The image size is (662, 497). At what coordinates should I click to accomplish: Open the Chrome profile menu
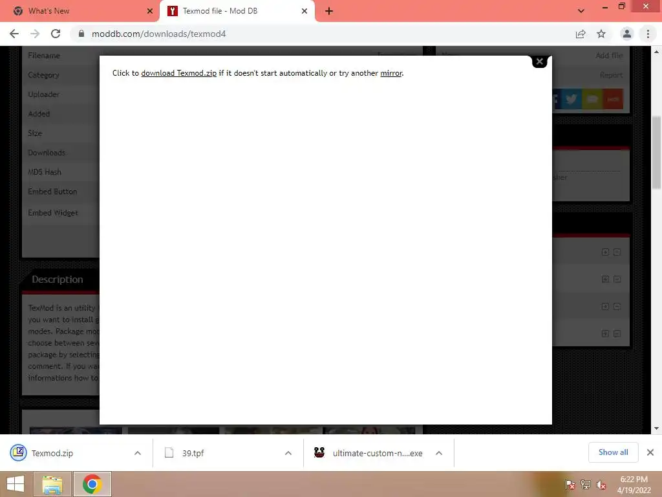627,34
